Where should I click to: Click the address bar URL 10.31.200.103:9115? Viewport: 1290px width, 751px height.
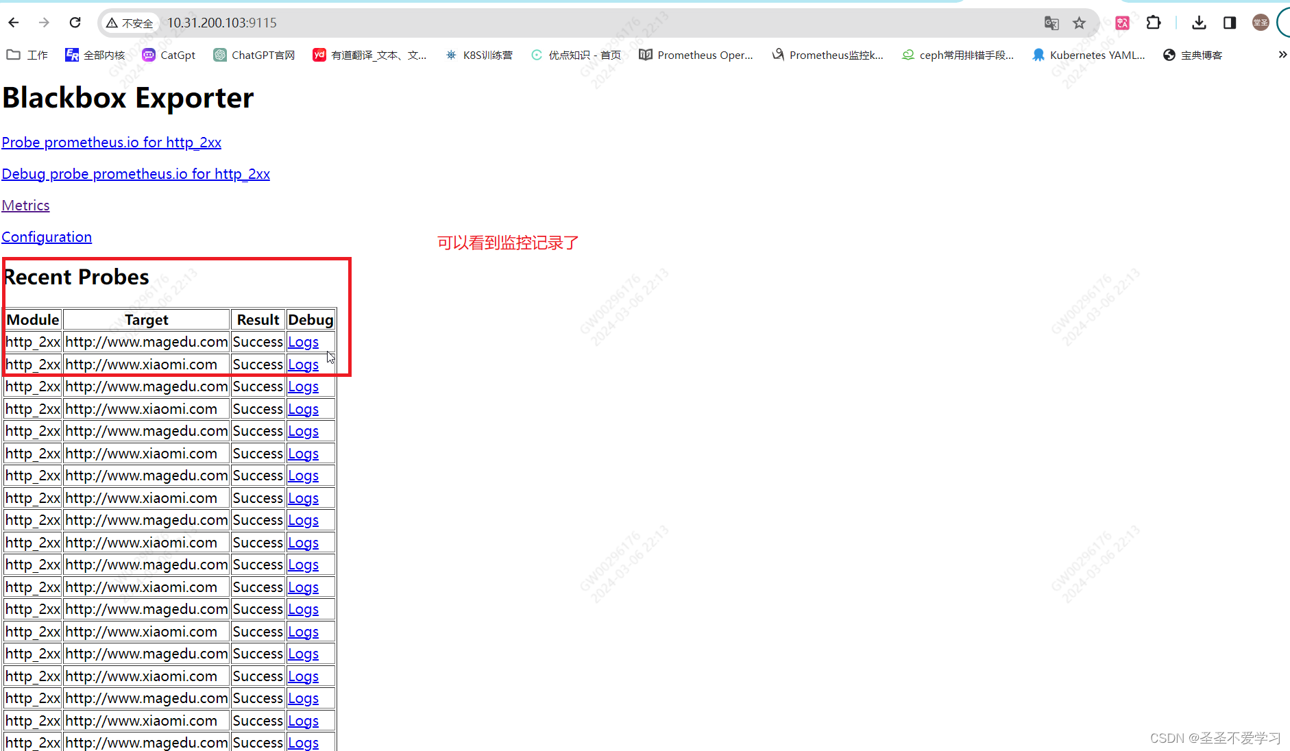(222, 23)
